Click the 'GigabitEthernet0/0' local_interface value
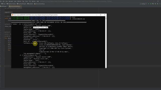161x90 pixels. 46,65
